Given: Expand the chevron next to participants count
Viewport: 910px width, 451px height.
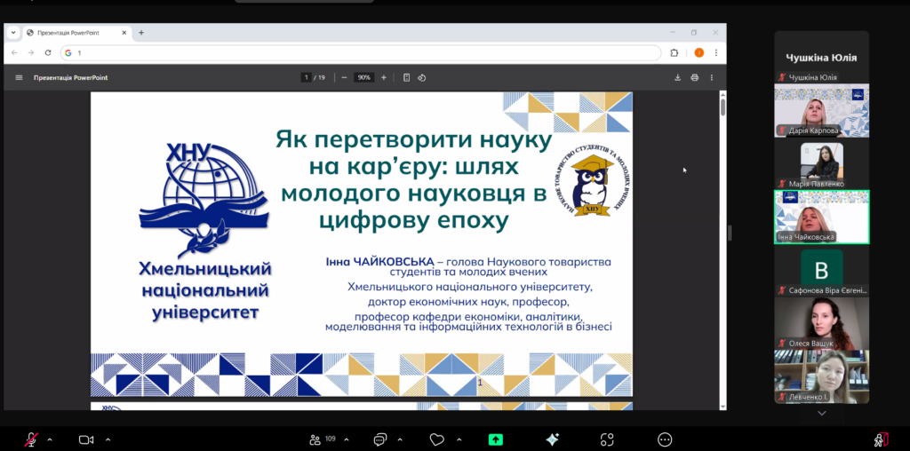Looking at the screenshot, I should [x=347, y=439].
